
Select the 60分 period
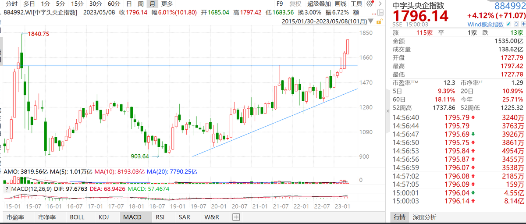point(114,4)
